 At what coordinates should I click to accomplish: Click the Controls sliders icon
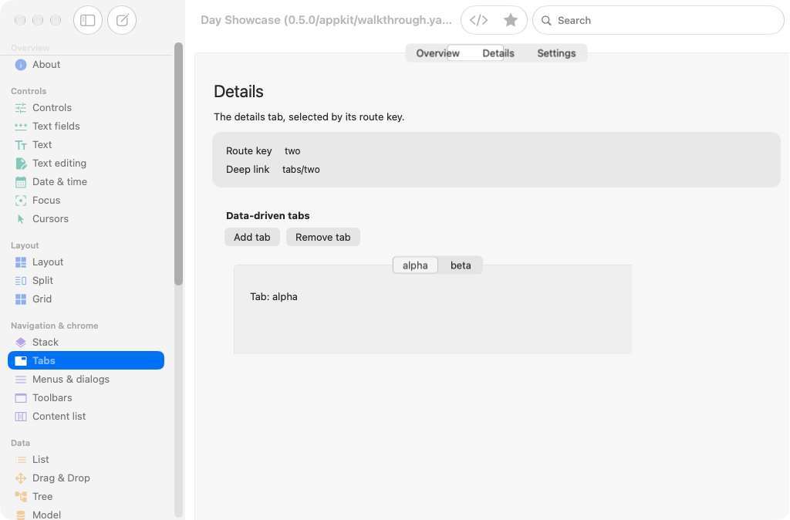click(21, 108)
